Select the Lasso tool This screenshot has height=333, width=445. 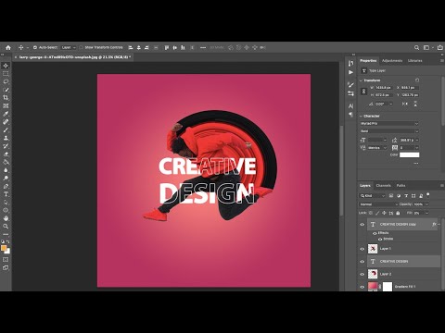click(x=6, y=81)
